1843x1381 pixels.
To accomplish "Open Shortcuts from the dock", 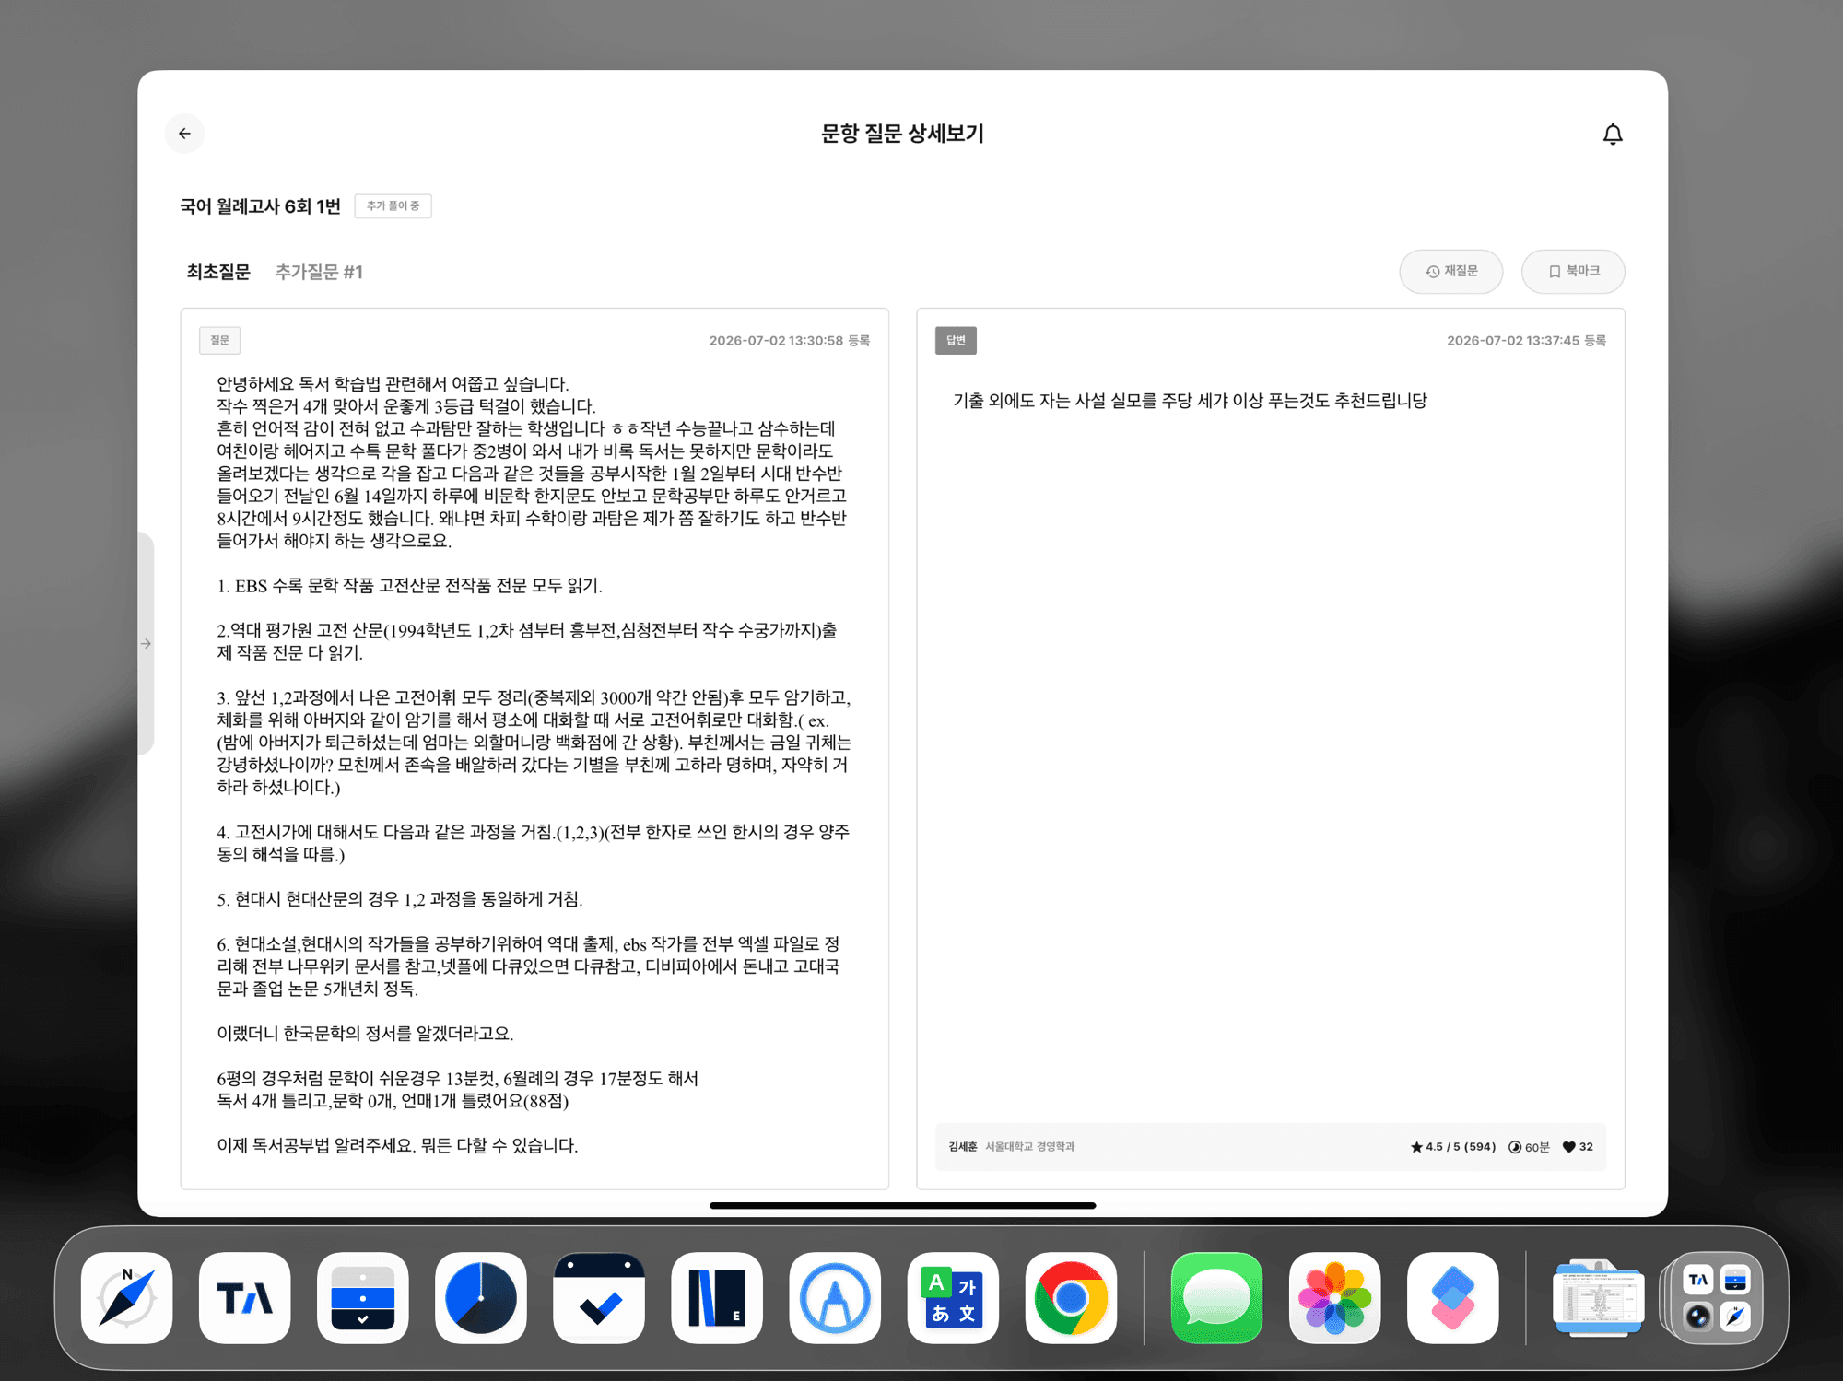I will pos(1453,1298).
